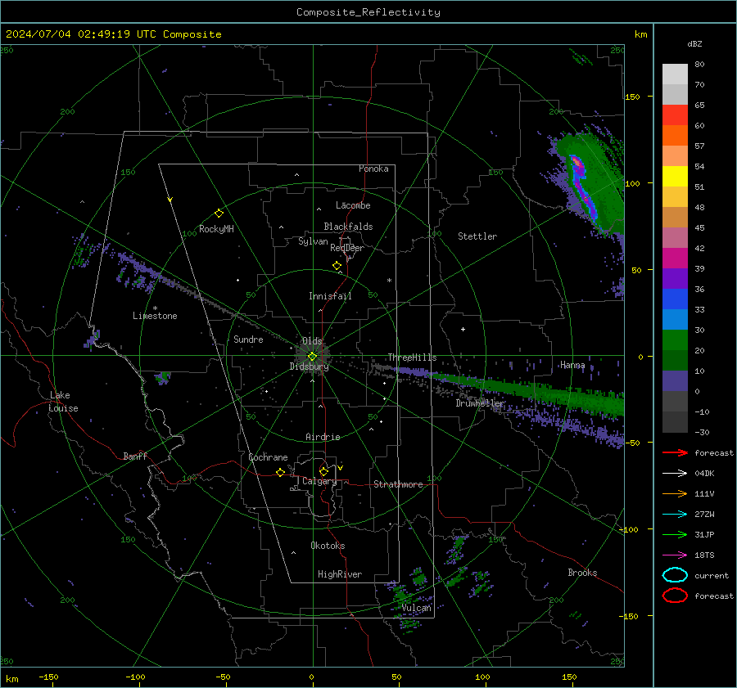Click the red 60-65 dBZ color swatch
737x688 pixels.
point(675,115)
